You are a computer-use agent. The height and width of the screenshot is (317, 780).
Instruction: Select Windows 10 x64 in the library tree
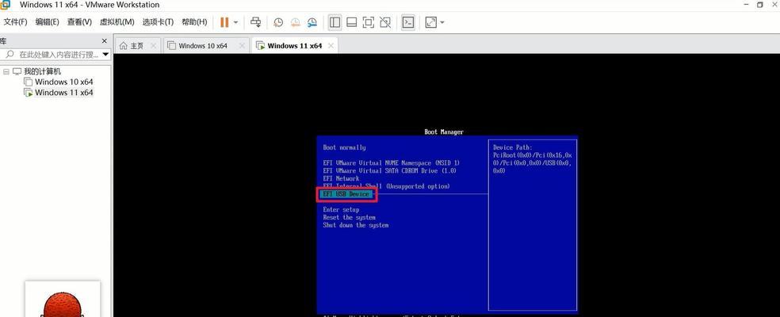[63, 82]
